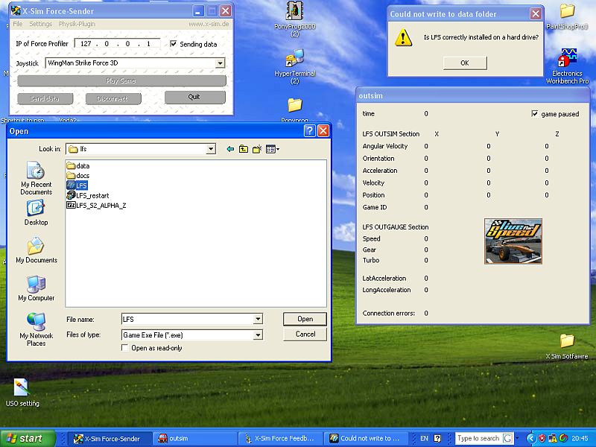Open the X Sim Software desktop folder
The image size is (596, 447).
coord(567,346)
